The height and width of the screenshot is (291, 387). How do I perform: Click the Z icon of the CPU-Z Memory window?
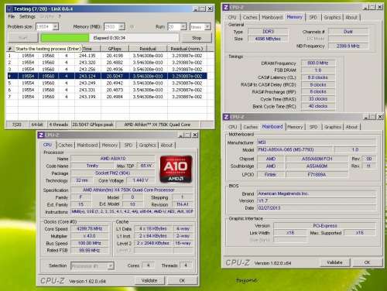click(x=226, y=8)
